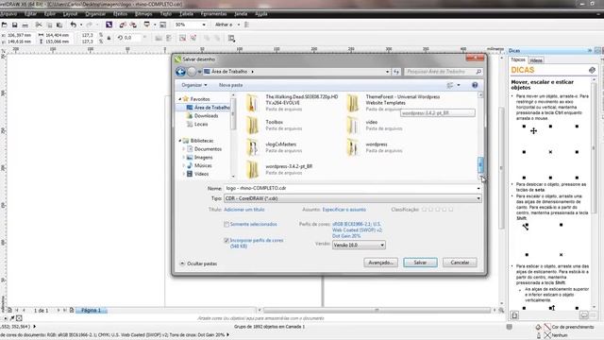Toggle Incorporar perfis de cores checkbox
The width and height of the screenshot is (604, 340).
point(226,240)
